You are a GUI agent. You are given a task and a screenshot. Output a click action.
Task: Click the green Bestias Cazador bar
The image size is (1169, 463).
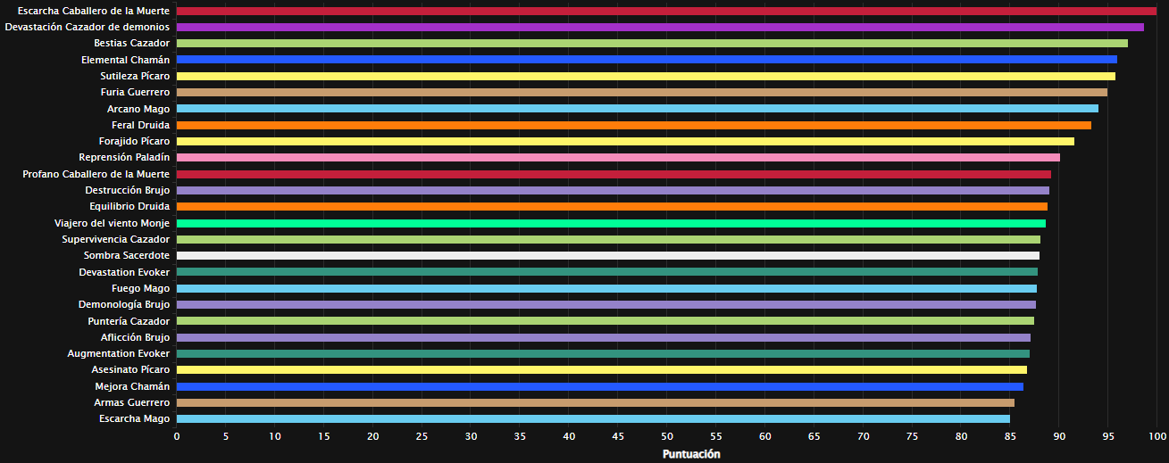click(652, 43)
